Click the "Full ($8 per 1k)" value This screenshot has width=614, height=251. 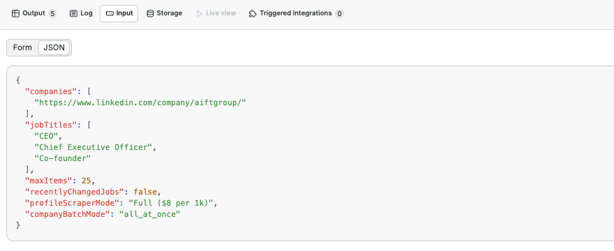pyautogui.click(x=170, y=203)
